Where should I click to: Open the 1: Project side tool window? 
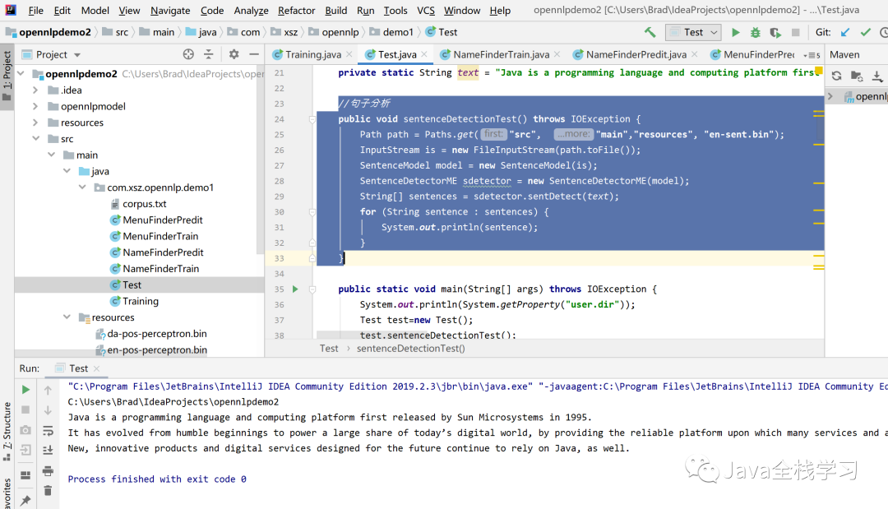coord(7,77)
